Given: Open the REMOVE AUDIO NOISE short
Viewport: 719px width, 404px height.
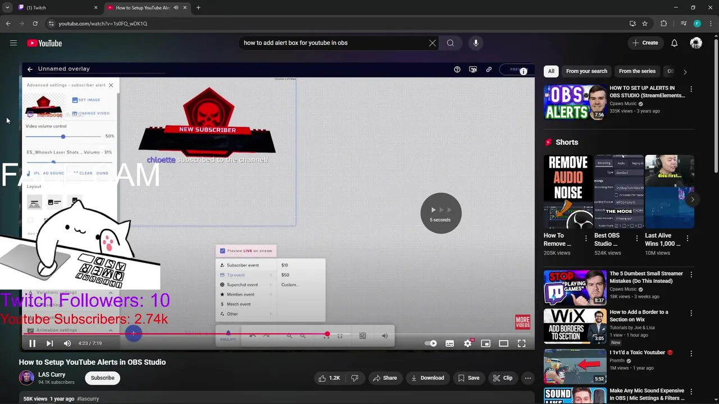Looking at the screenshot, I should click(x=568, y=192).
